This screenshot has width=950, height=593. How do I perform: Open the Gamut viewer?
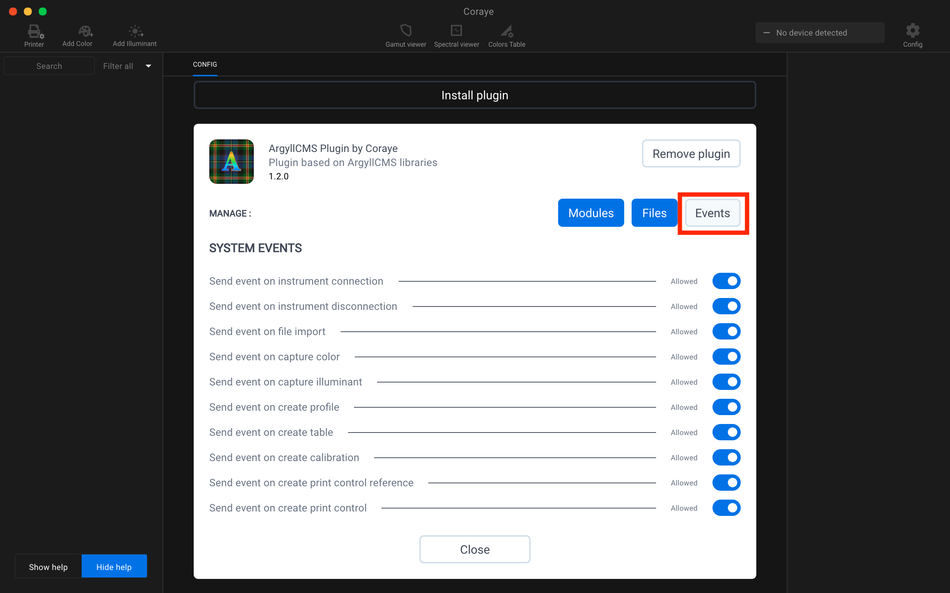[406, 36]
